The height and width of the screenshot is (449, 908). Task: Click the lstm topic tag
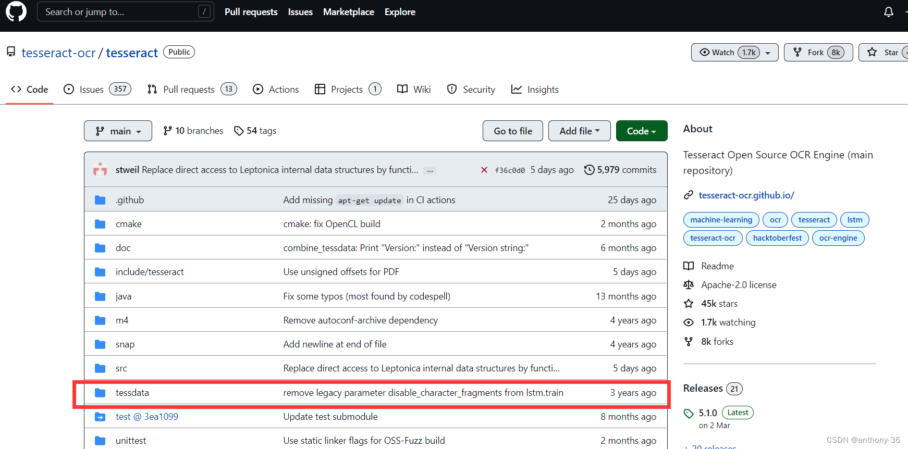pos(855,220)
